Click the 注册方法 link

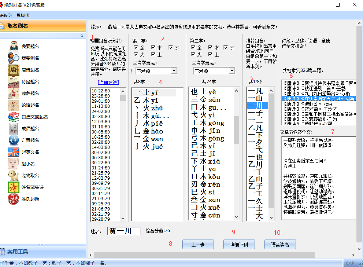(108, 82)
